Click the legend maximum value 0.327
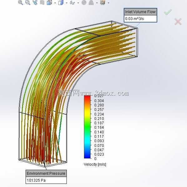The image size is (187, 187). (99, 96)
